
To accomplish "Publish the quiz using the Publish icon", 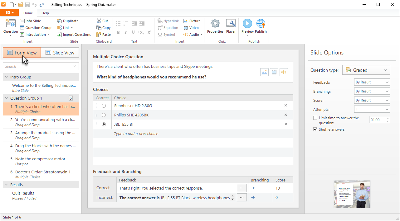I will point(261,26).
